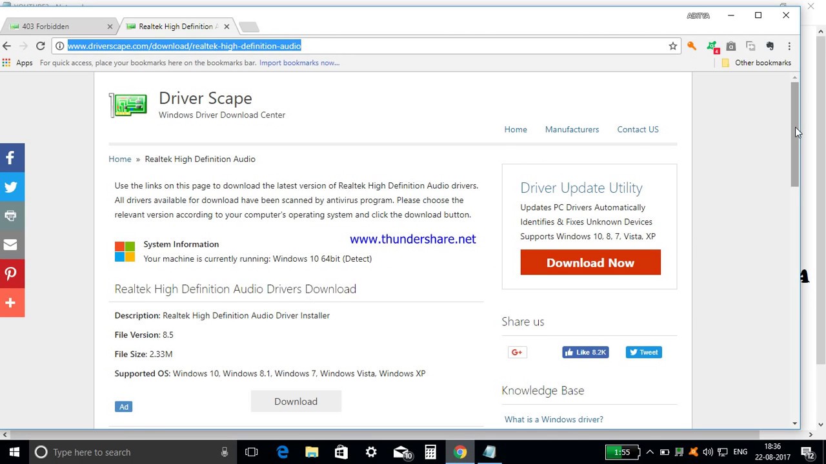Click the ENG language indicator

740,452
